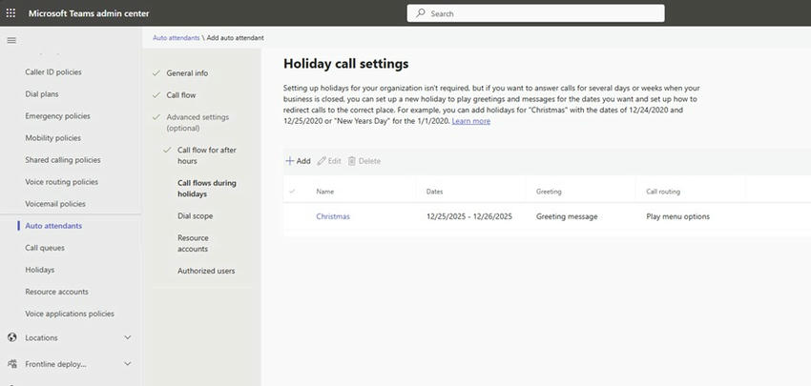
Task: Click the Frontline deployment icon
Action: (12, 364)
